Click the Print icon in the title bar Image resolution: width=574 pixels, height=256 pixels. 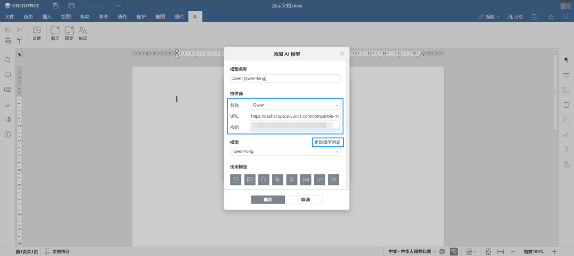[x=71, y=6]
